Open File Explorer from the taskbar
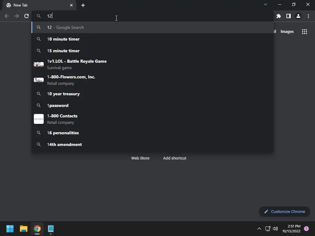 pos(23,229)
